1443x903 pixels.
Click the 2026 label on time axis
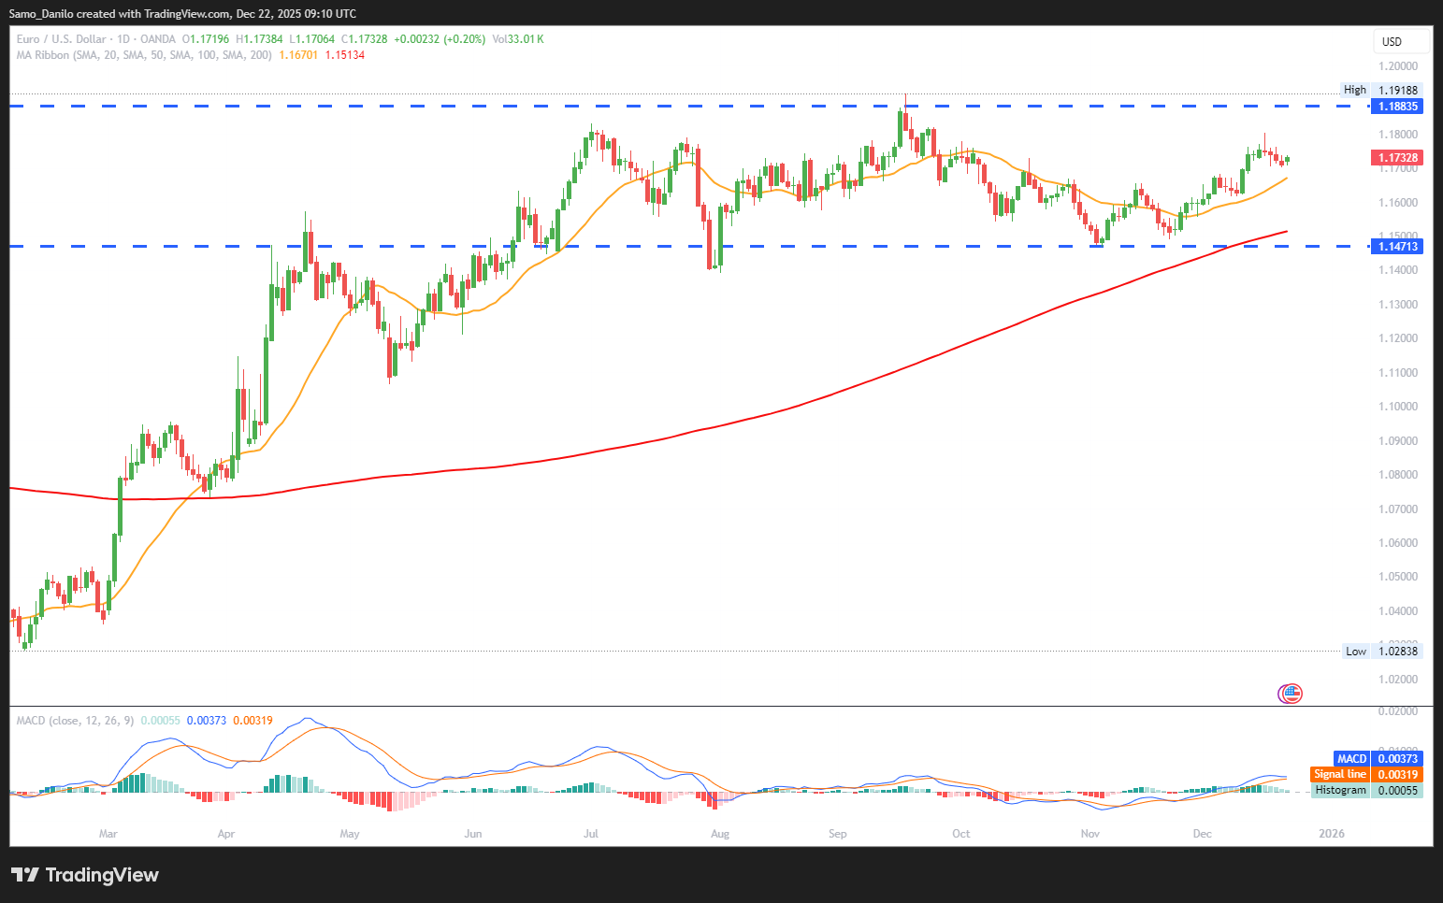tap(1331, 833)
